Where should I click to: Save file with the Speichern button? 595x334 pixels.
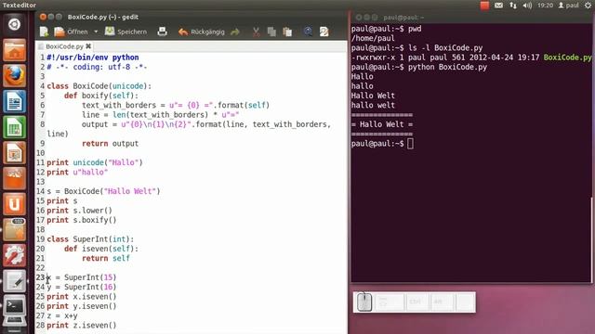click(126, 32)
